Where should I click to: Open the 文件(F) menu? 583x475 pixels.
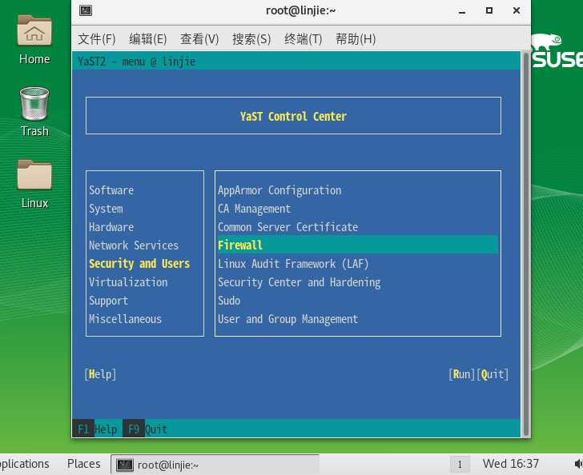click(x=97, y=38)
